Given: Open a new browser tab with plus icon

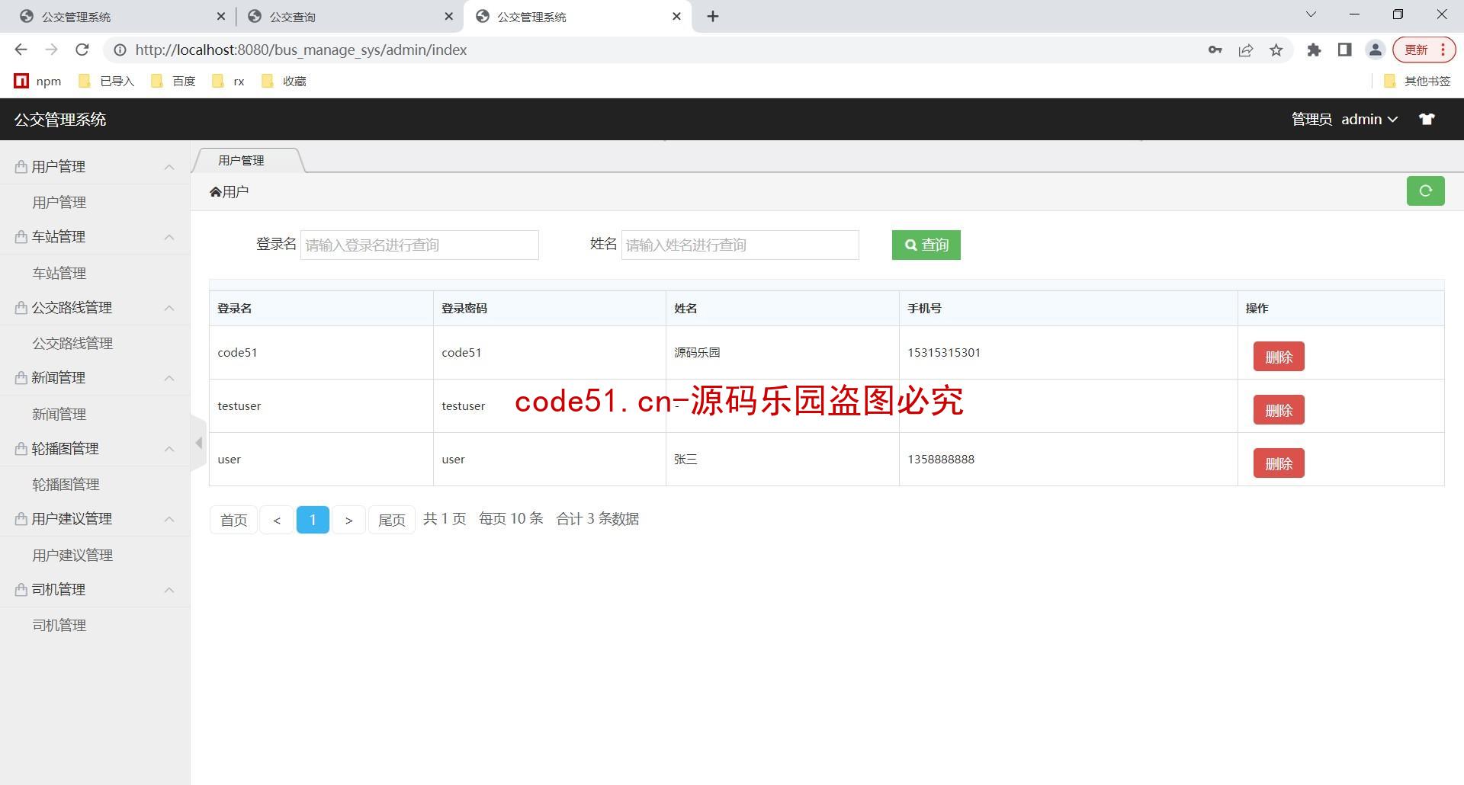Looking at the screenshot, I should pos(713,16).
